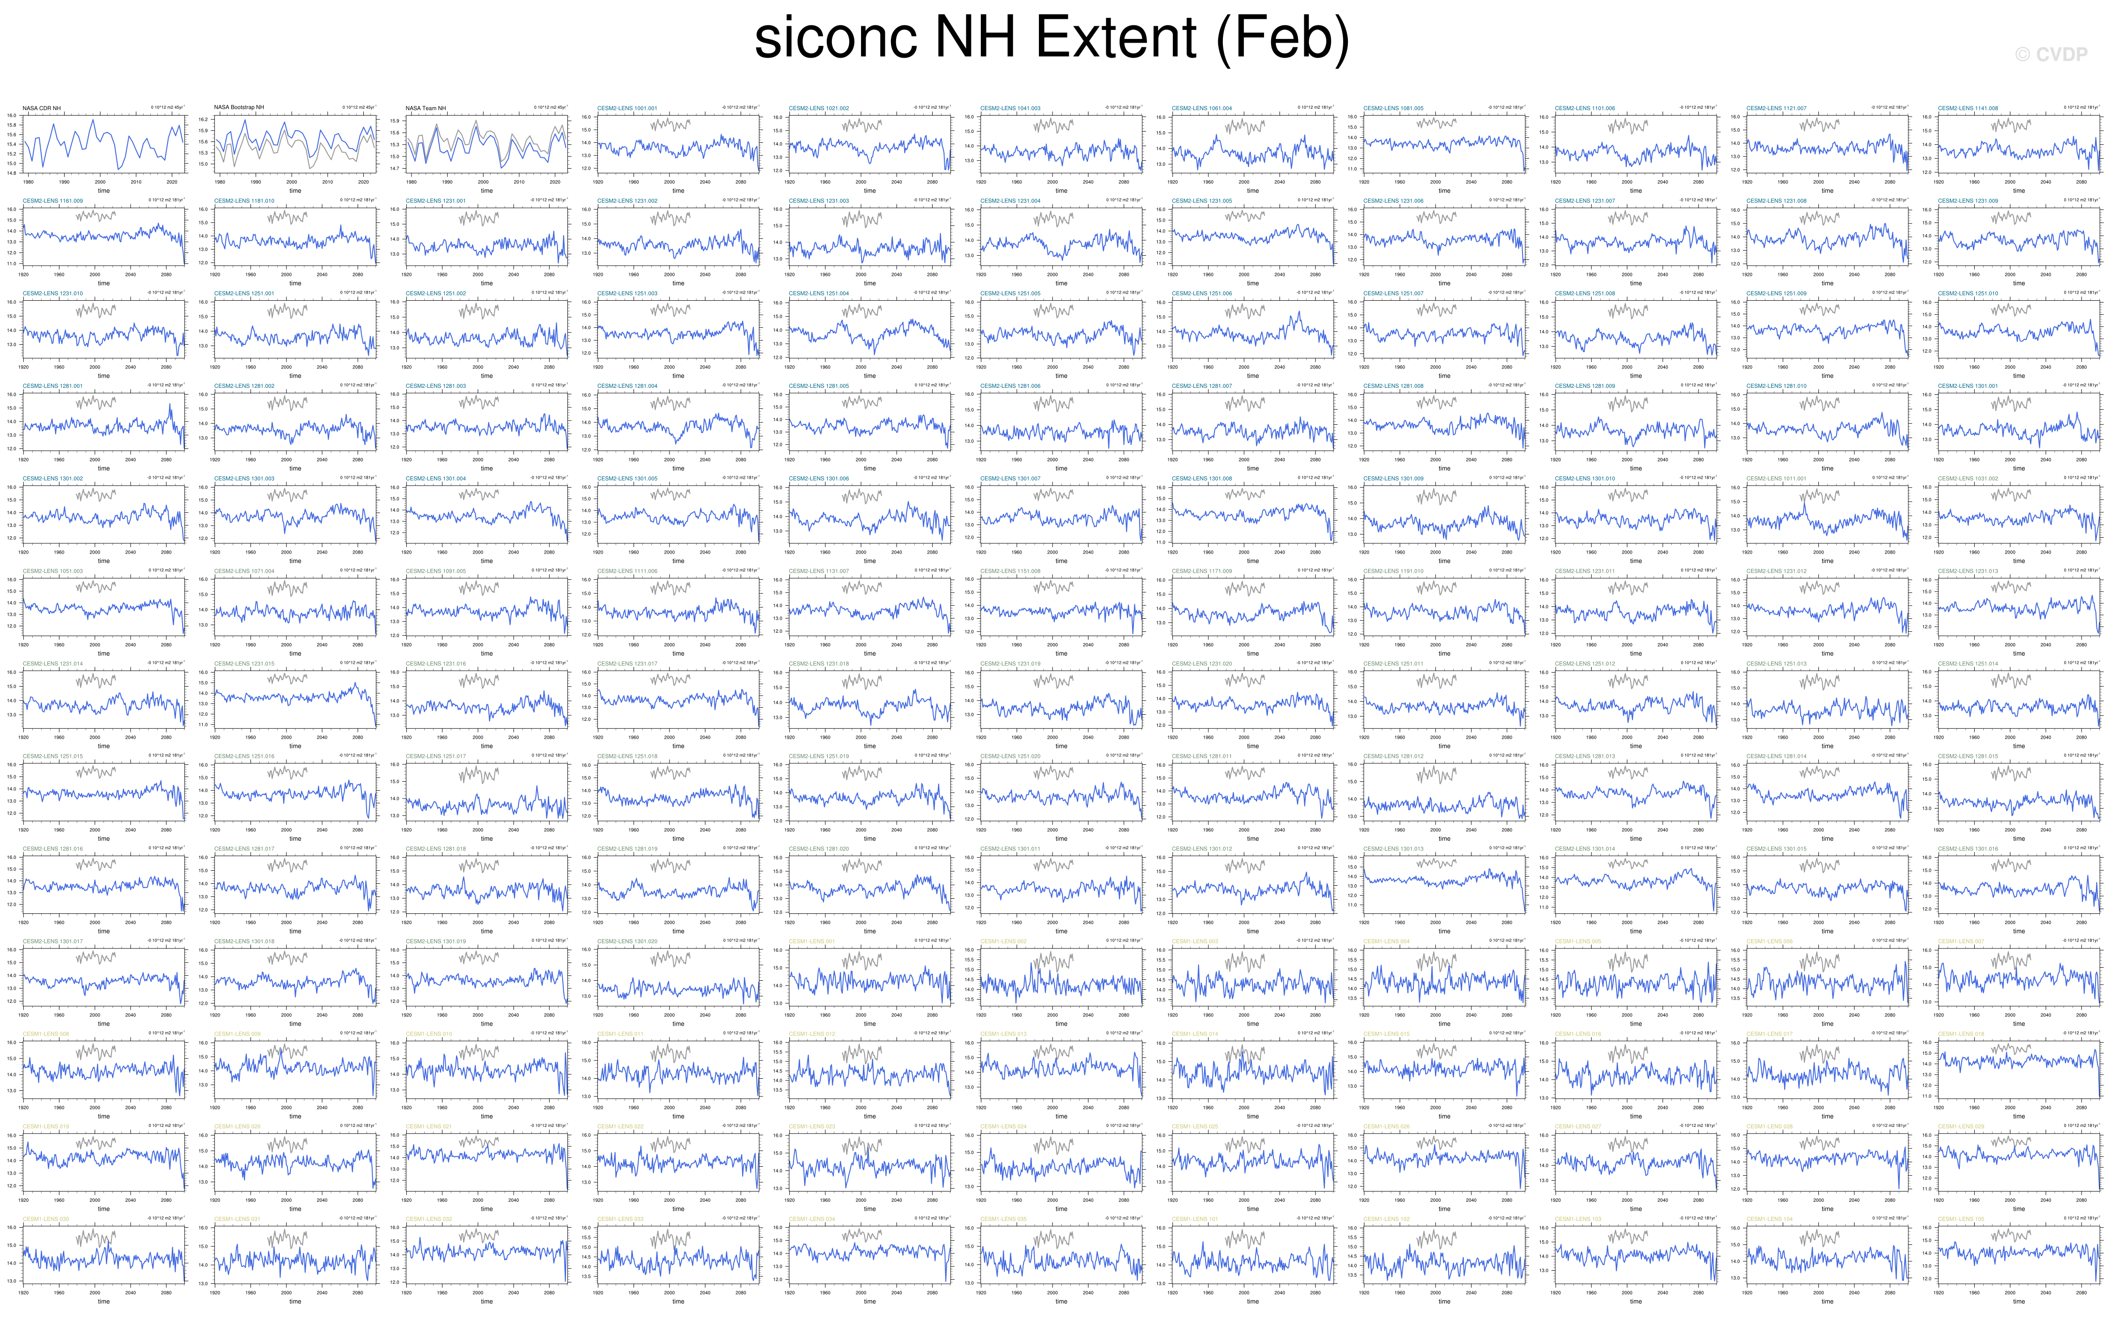Screen dimensions: 2111x1318
Task: Open the CESM2-LENS 1301.002 time series plot
Action: coord(103,514)
